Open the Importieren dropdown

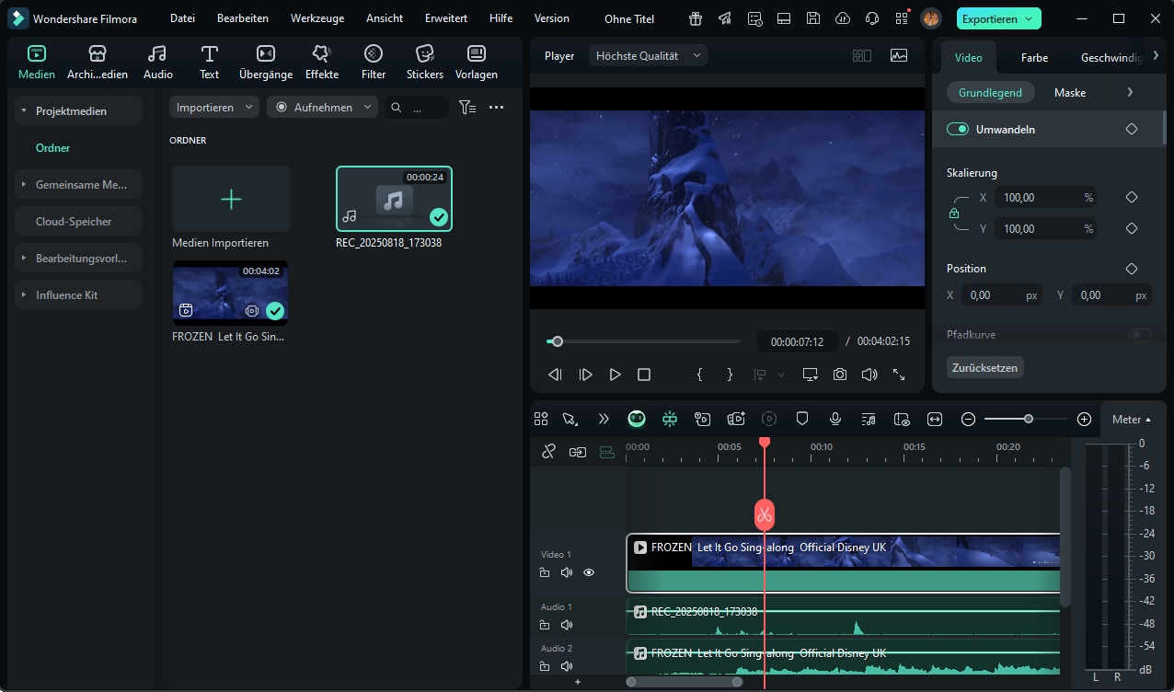[214, 108]
